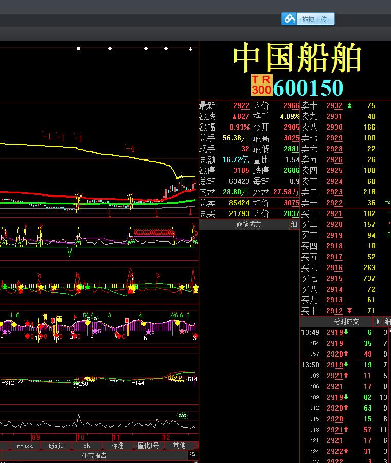Click the cloud upload icon

click(289, 19)
